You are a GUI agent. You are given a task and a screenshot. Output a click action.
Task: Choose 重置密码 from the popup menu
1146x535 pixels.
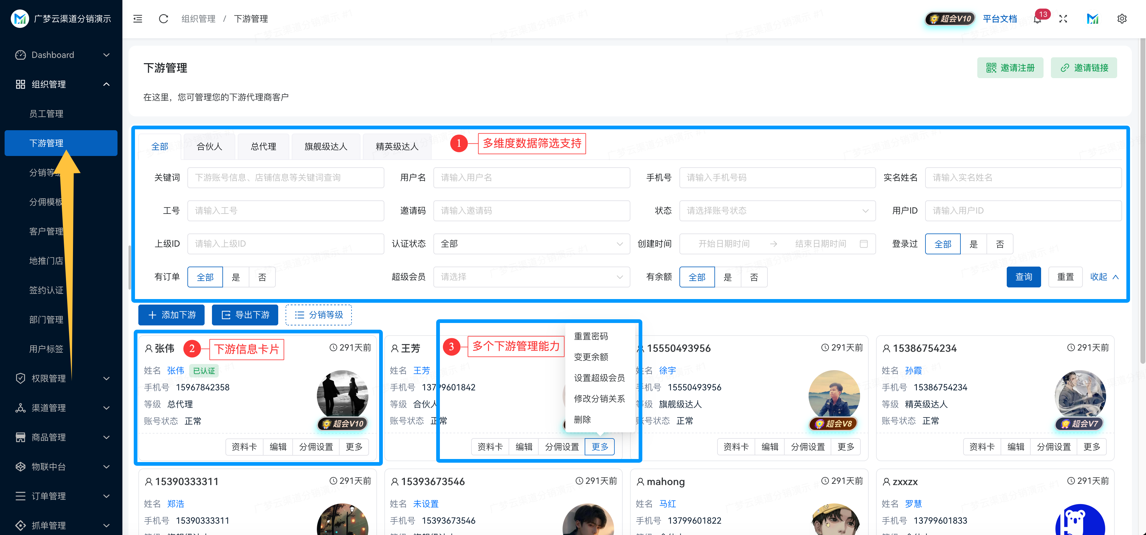point(591,336)
